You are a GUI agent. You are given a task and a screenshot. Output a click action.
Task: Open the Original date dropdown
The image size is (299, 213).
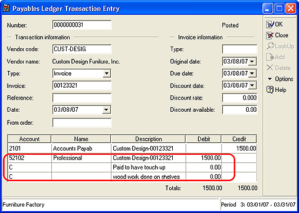point(252,62)
